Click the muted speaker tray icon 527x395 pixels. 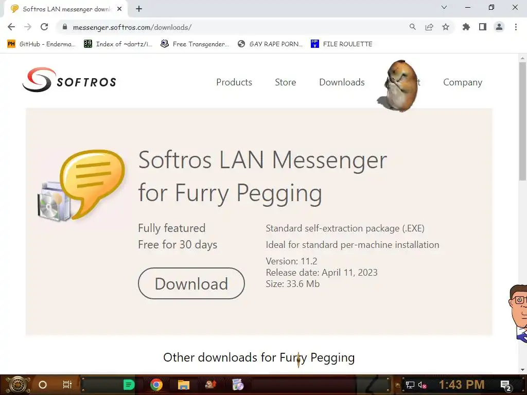coord(422,385)
